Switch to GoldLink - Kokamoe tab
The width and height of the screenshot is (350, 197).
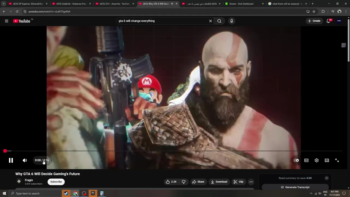[72, 4]
